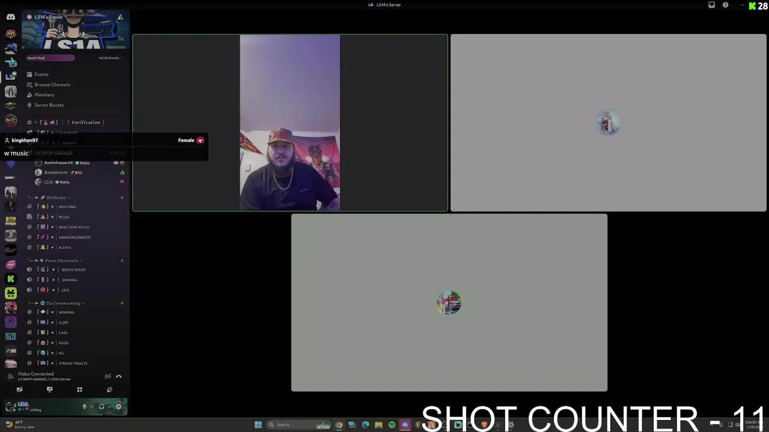This screenshot has height=432, width=769.
Task: Open the pink lips server icon
Action: tap(10, 264)
